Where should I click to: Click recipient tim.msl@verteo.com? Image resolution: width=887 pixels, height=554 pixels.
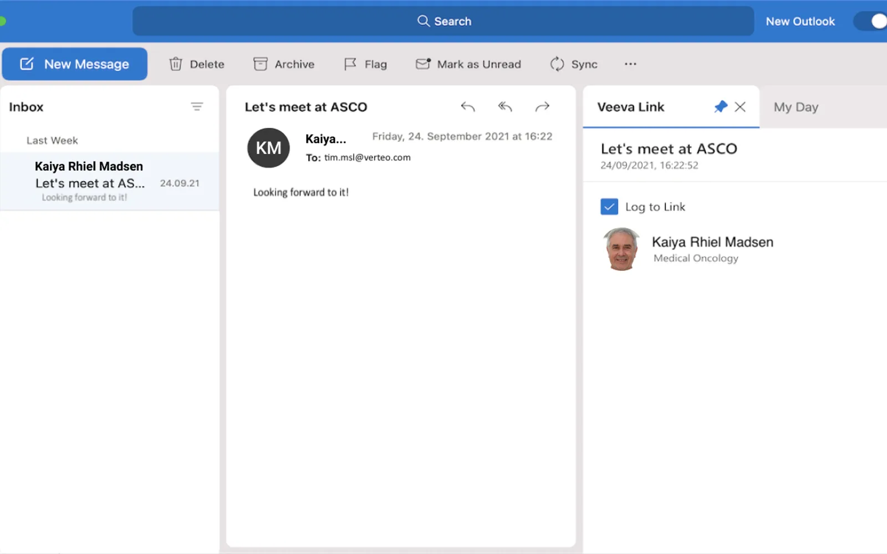coord(368,157)
